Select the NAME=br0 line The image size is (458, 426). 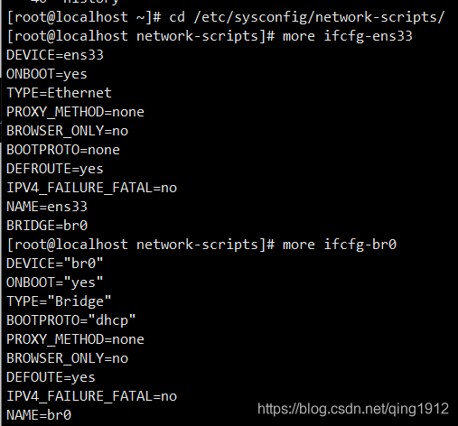click(39, 415)
